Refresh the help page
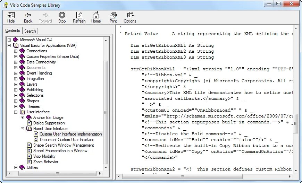Image resolution: width=302 pixels, height=183 pixels. point(79,17)
